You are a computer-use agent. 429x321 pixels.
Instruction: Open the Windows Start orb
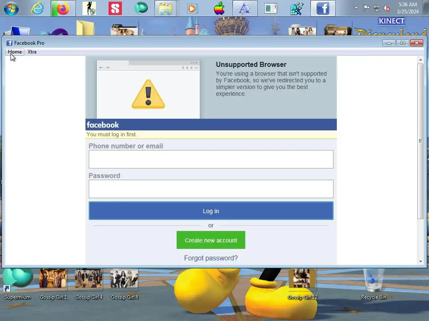pyautogui.click(x=11, y=8)
